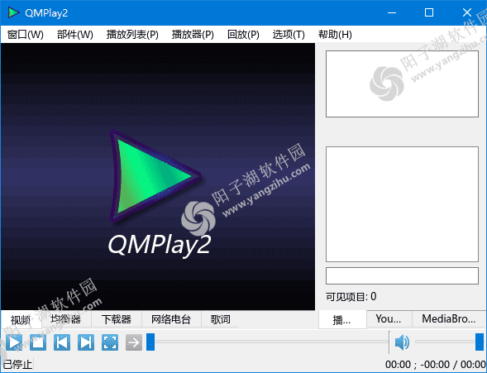The height and width of the screenshot is (373, 487).
Task: Open the 回放(P) menu
Action: (243, 34)
